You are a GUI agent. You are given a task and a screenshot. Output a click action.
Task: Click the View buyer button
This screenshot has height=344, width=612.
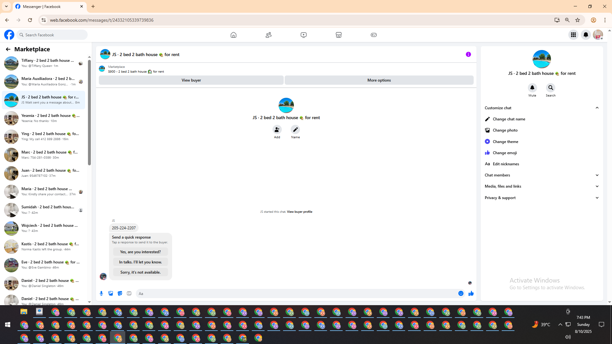pyautogui.click(x=191, y=80)
